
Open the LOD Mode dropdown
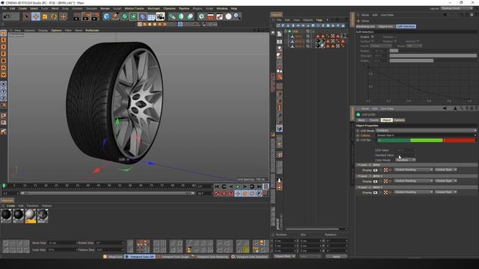click(x=426, y=131)
